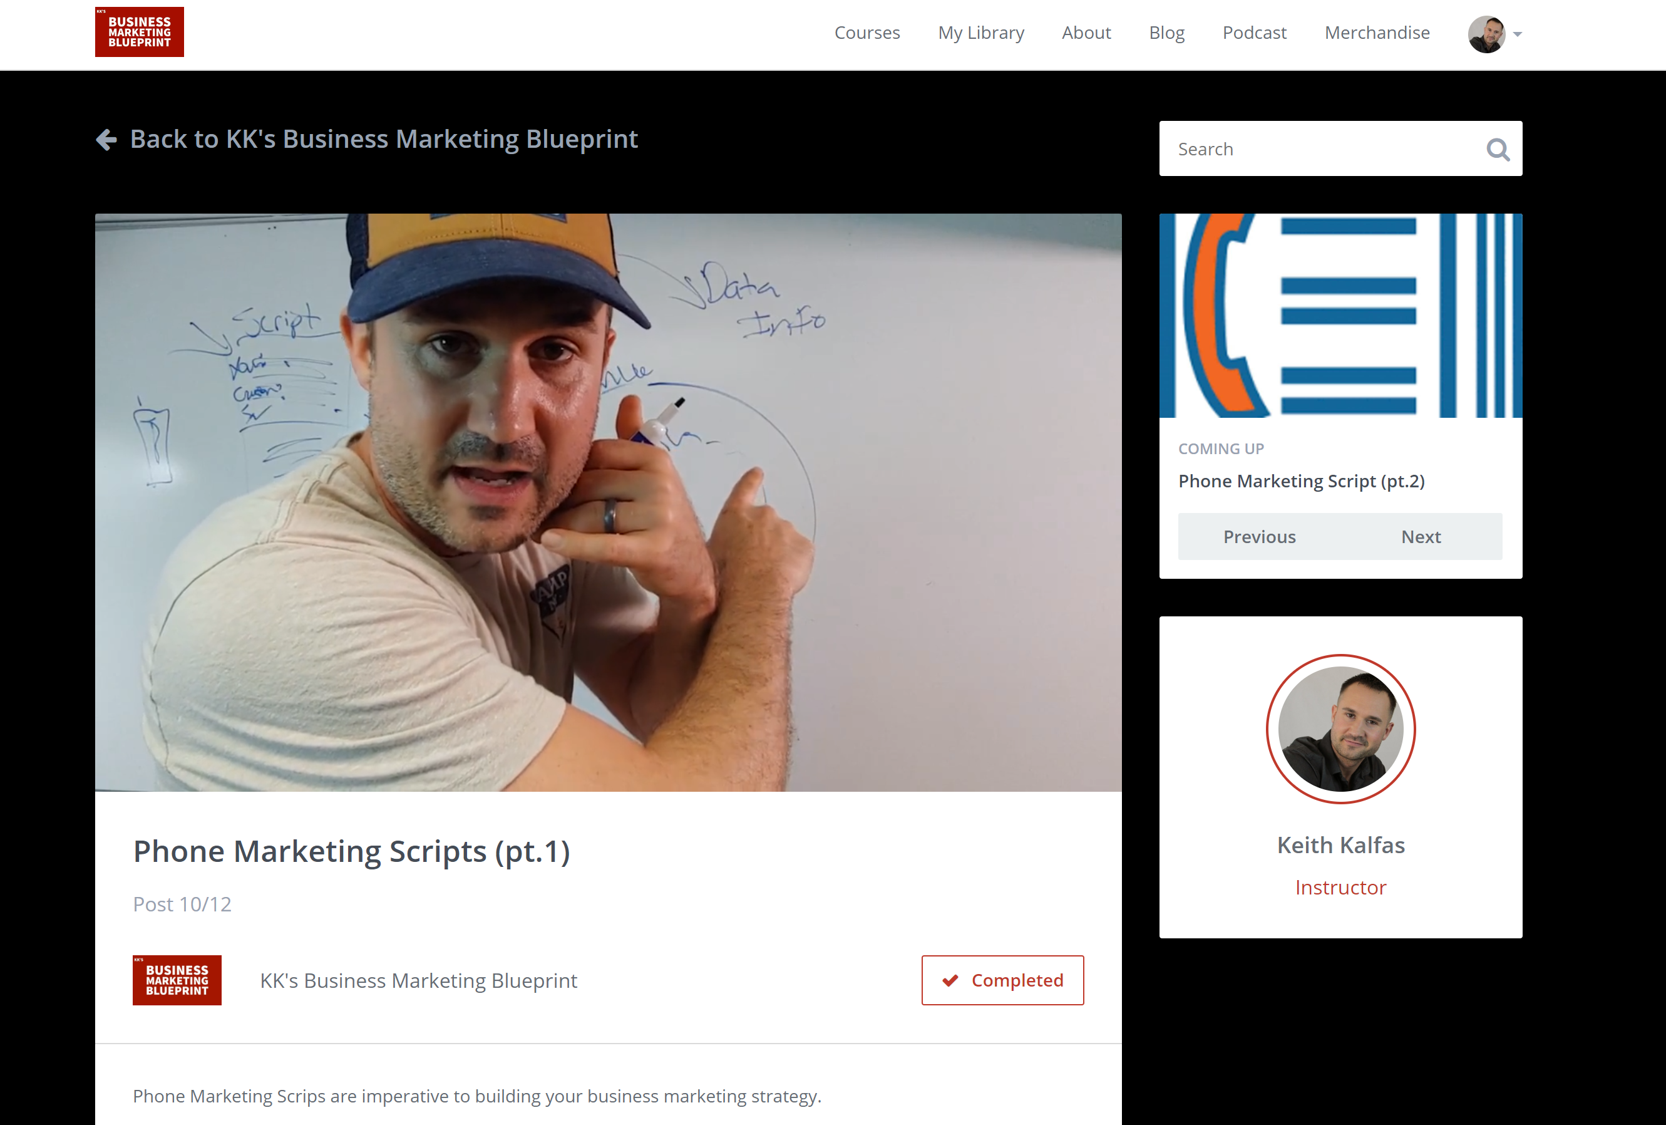
Task: Toggle the Completed status button
Action: (x=1002, y=980)
